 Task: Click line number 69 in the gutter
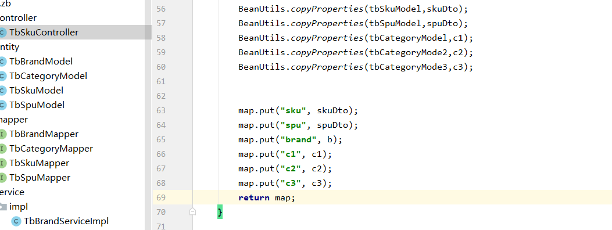click(x=161, y=197)
